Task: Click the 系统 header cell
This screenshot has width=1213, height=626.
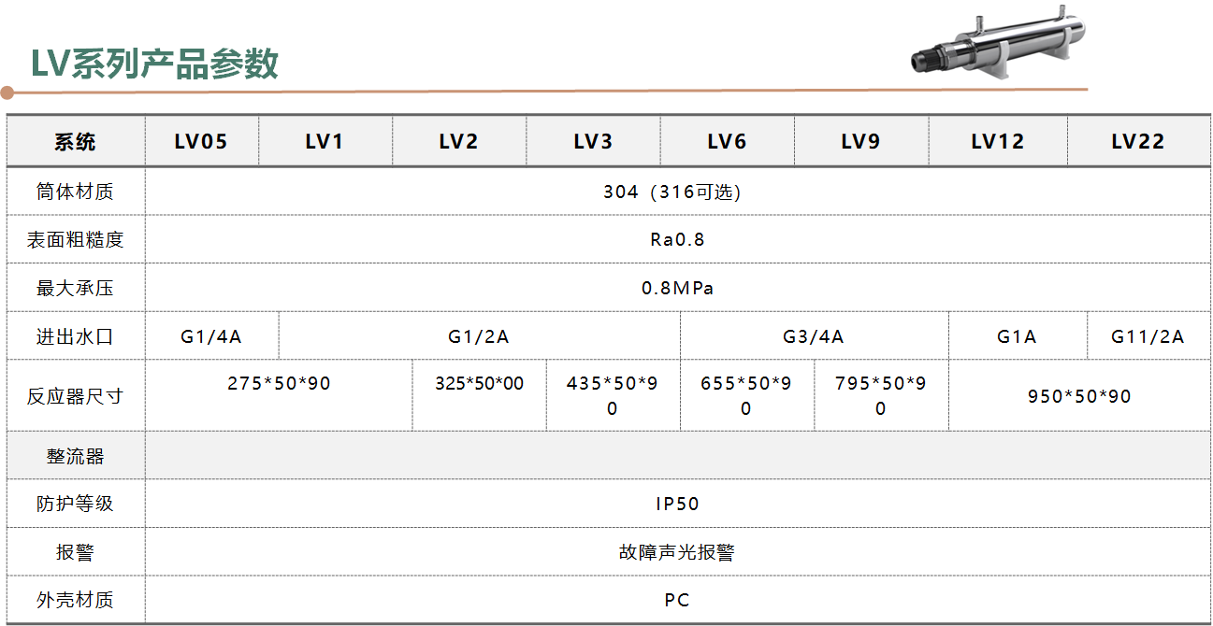Action: point(75,142)
